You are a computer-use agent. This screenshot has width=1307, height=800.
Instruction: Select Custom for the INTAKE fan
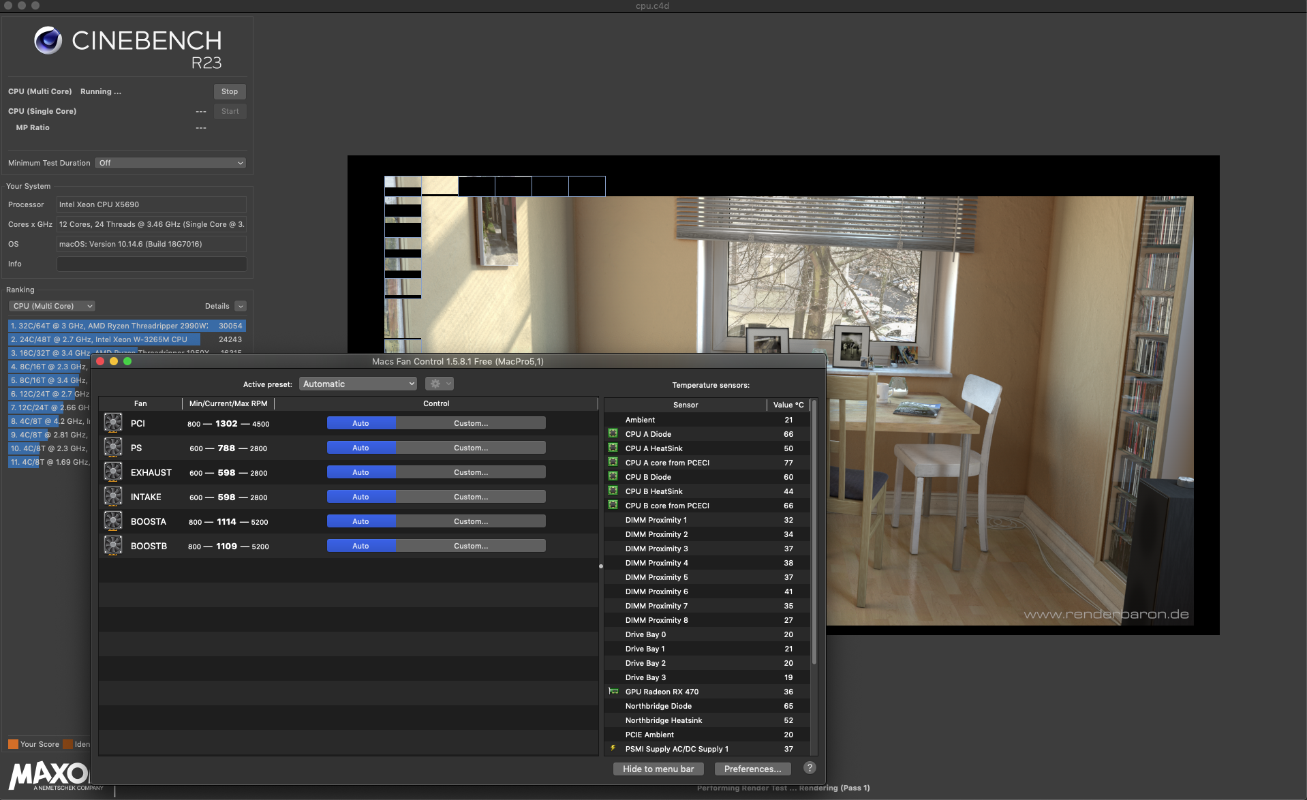coord(471,497)
